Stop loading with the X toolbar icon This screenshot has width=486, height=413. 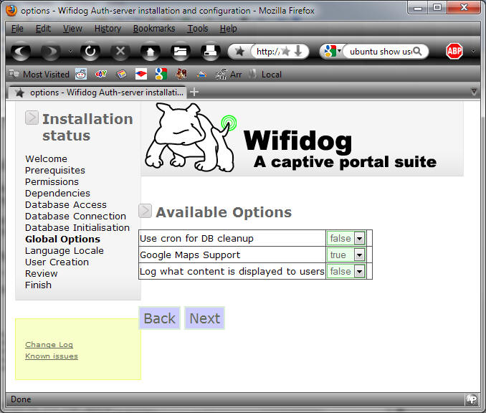[120, 52]
